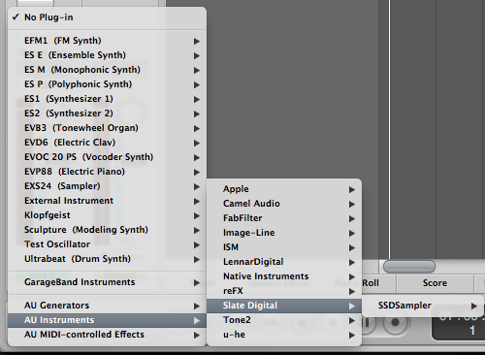The image size is (485, 355).
Task: Open AU Generators submenu
Action: pyautogui.click(x=107, y=306)
